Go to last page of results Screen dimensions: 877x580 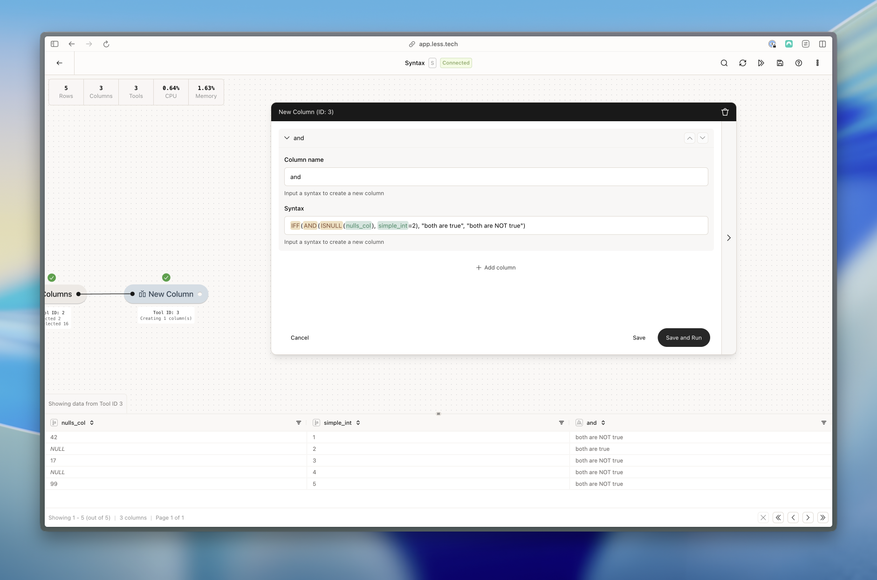pyautogui.click(x=823, y=518)
